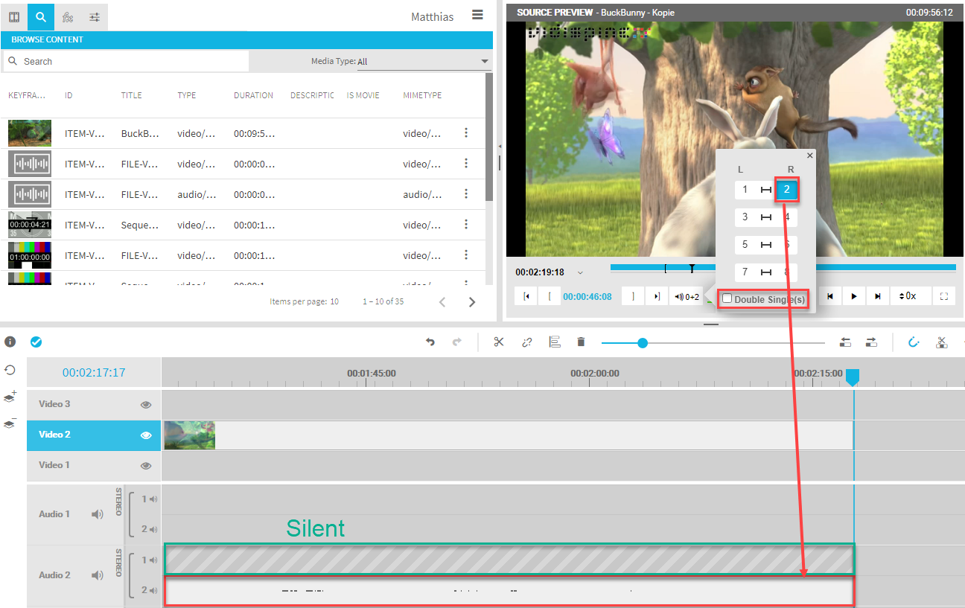This screenshot has width=965, height=608.
Task: Click the timeline zoom slider handle
Action: [643, 343]
